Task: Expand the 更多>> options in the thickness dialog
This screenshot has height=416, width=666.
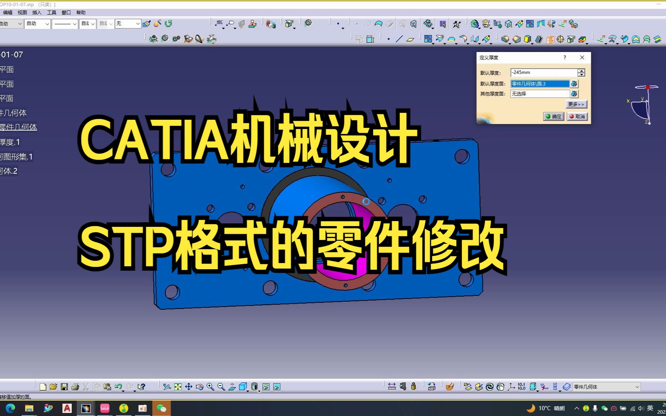Action: tap(576, 104)
